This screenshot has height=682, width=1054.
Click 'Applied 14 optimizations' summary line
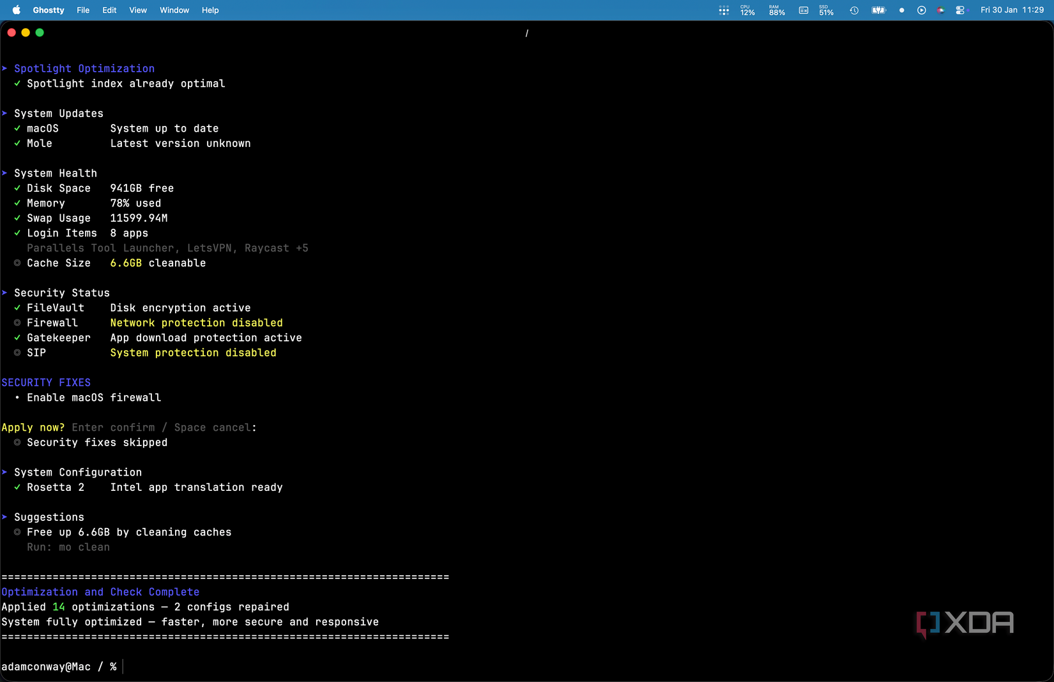pyautogui.click(x=145, y=607)
